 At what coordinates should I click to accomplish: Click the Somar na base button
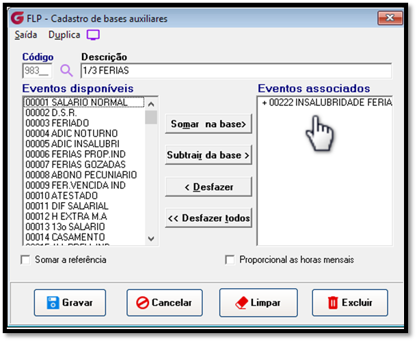point(209,124)
